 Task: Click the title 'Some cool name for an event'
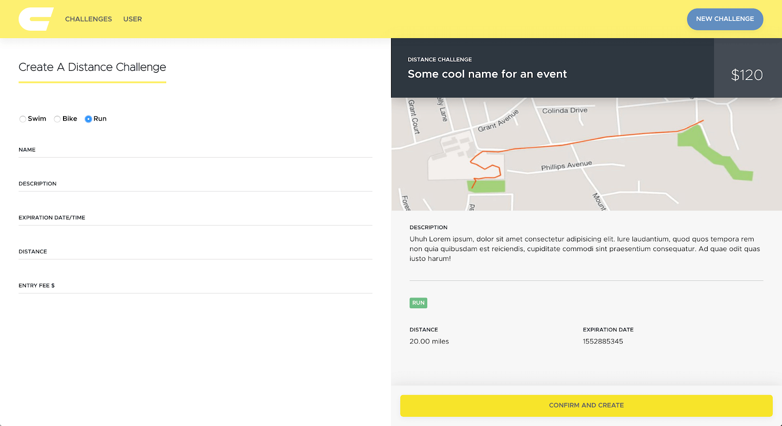pyautogui.click(x=487, y=74)
